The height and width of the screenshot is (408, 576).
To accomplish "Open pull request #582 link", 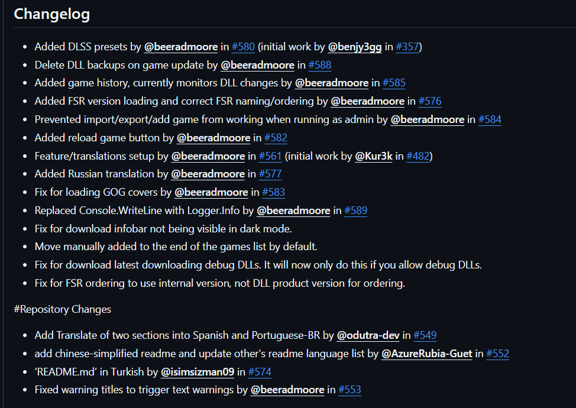I will coord(276,138).
